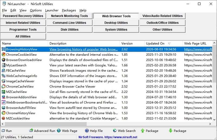Click the Package up-arrow icon
Viewport: 217px width, 140px height.
[143, 131]
